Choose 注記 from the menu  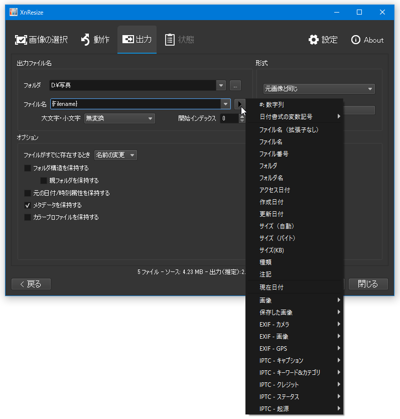pos(294,274)
